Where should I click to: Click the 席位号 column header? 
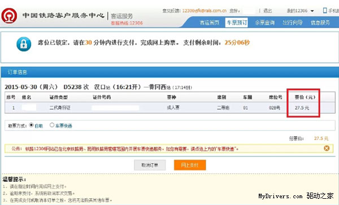click(x=276, y=97)
